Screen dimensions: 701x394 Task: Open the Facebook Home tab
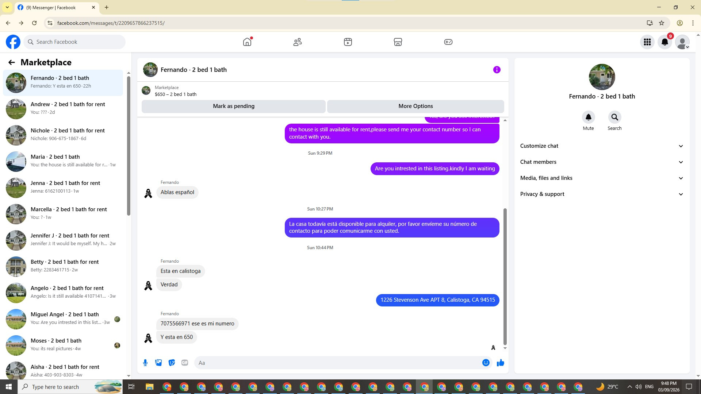pos(247,42)
